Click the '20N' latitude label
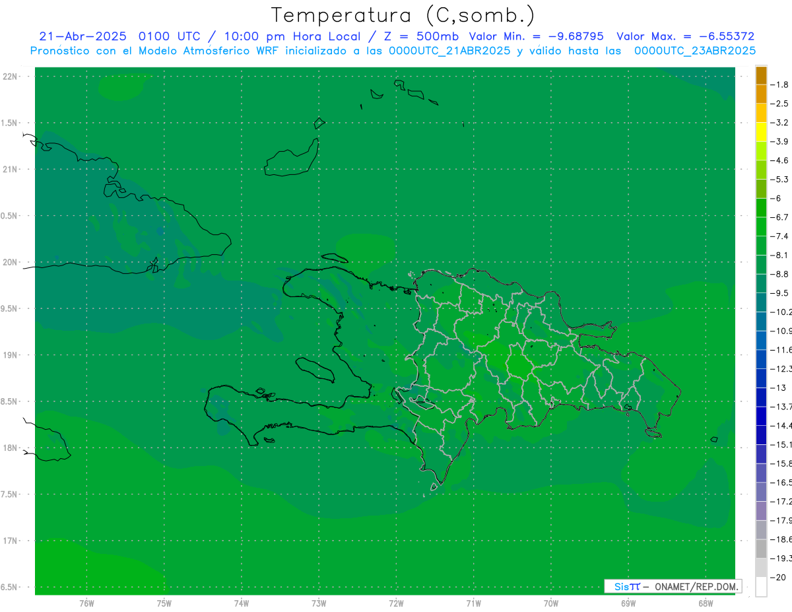Viewport: 792px width, 612px height. 10,262
